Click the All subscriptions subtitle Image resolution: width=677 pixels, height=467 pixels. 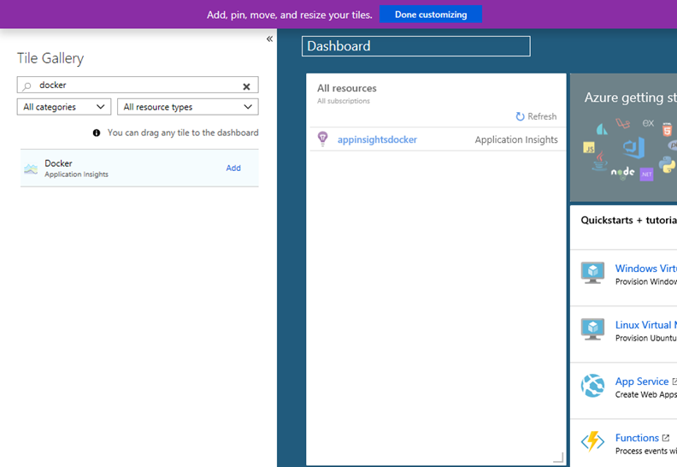point(344,101)
